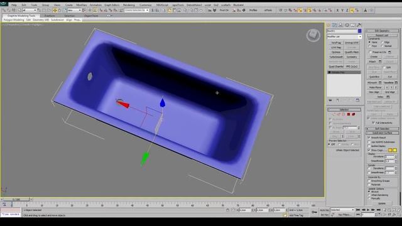Click the QuickSlice button
Screen dimensions: 402x226
374,77
